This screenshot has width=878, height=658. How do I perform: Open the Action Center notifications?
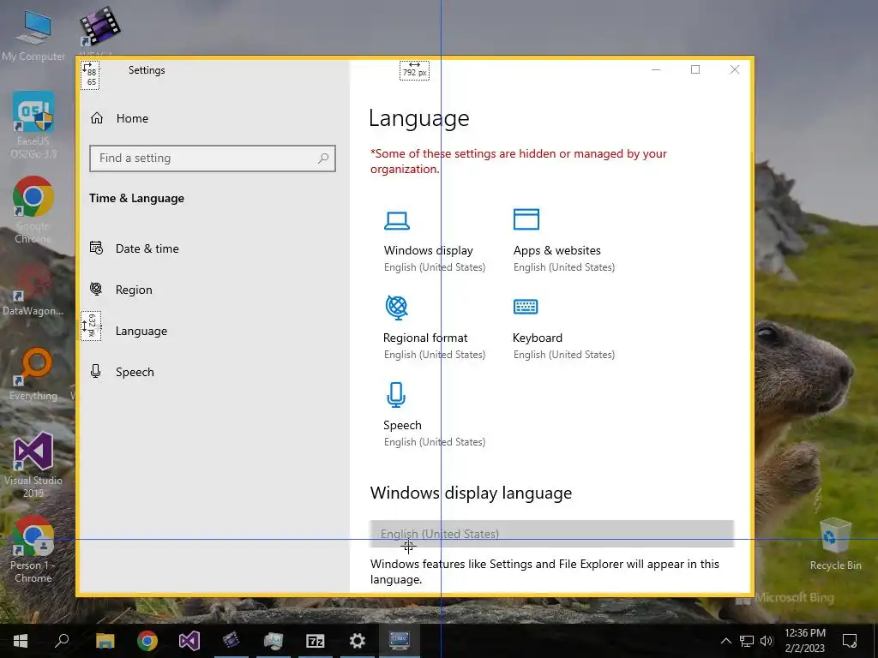pos(850,641)
